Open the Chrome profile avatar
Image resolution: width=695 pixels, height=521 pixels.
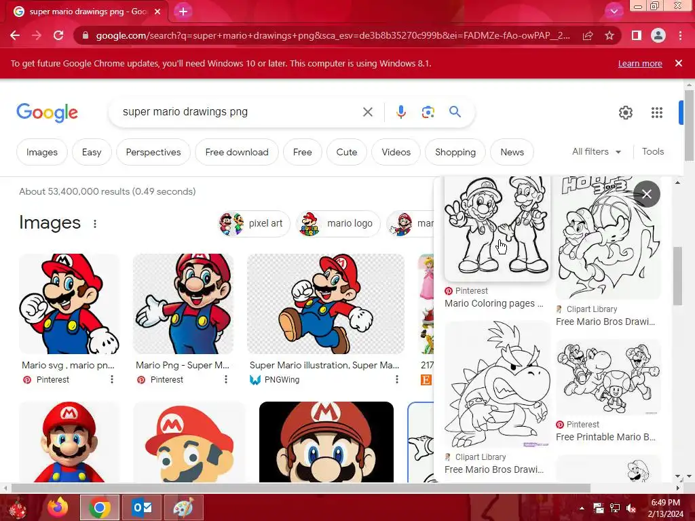click(x=658, y=35)
